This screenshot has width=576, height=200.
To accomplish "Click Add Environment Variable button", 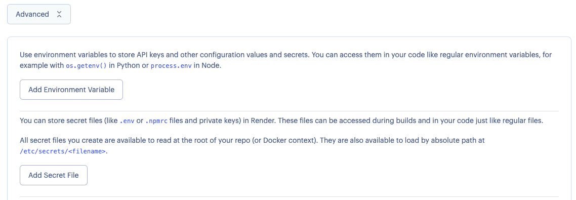I will tap(71, 90).
